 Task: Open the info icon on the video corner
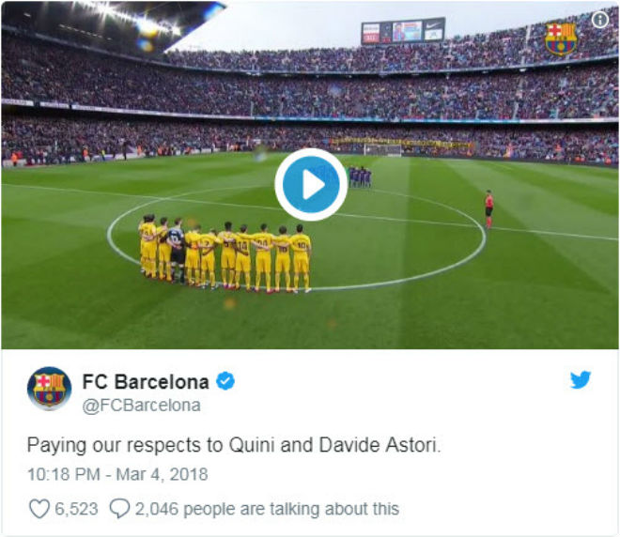tap(600, 20)
